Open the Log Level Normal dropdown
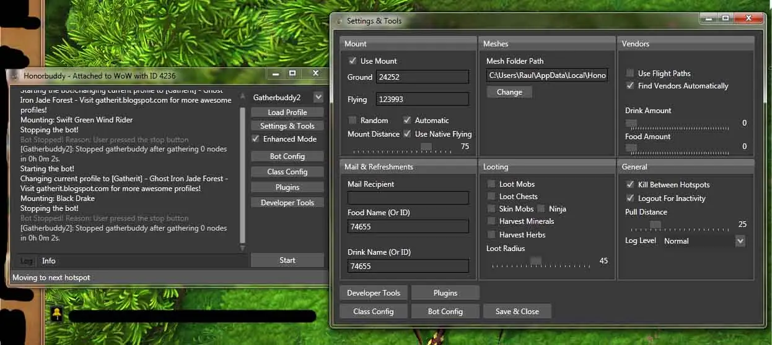This screenshot has height=345, width=772. click(x=740, y=241)
